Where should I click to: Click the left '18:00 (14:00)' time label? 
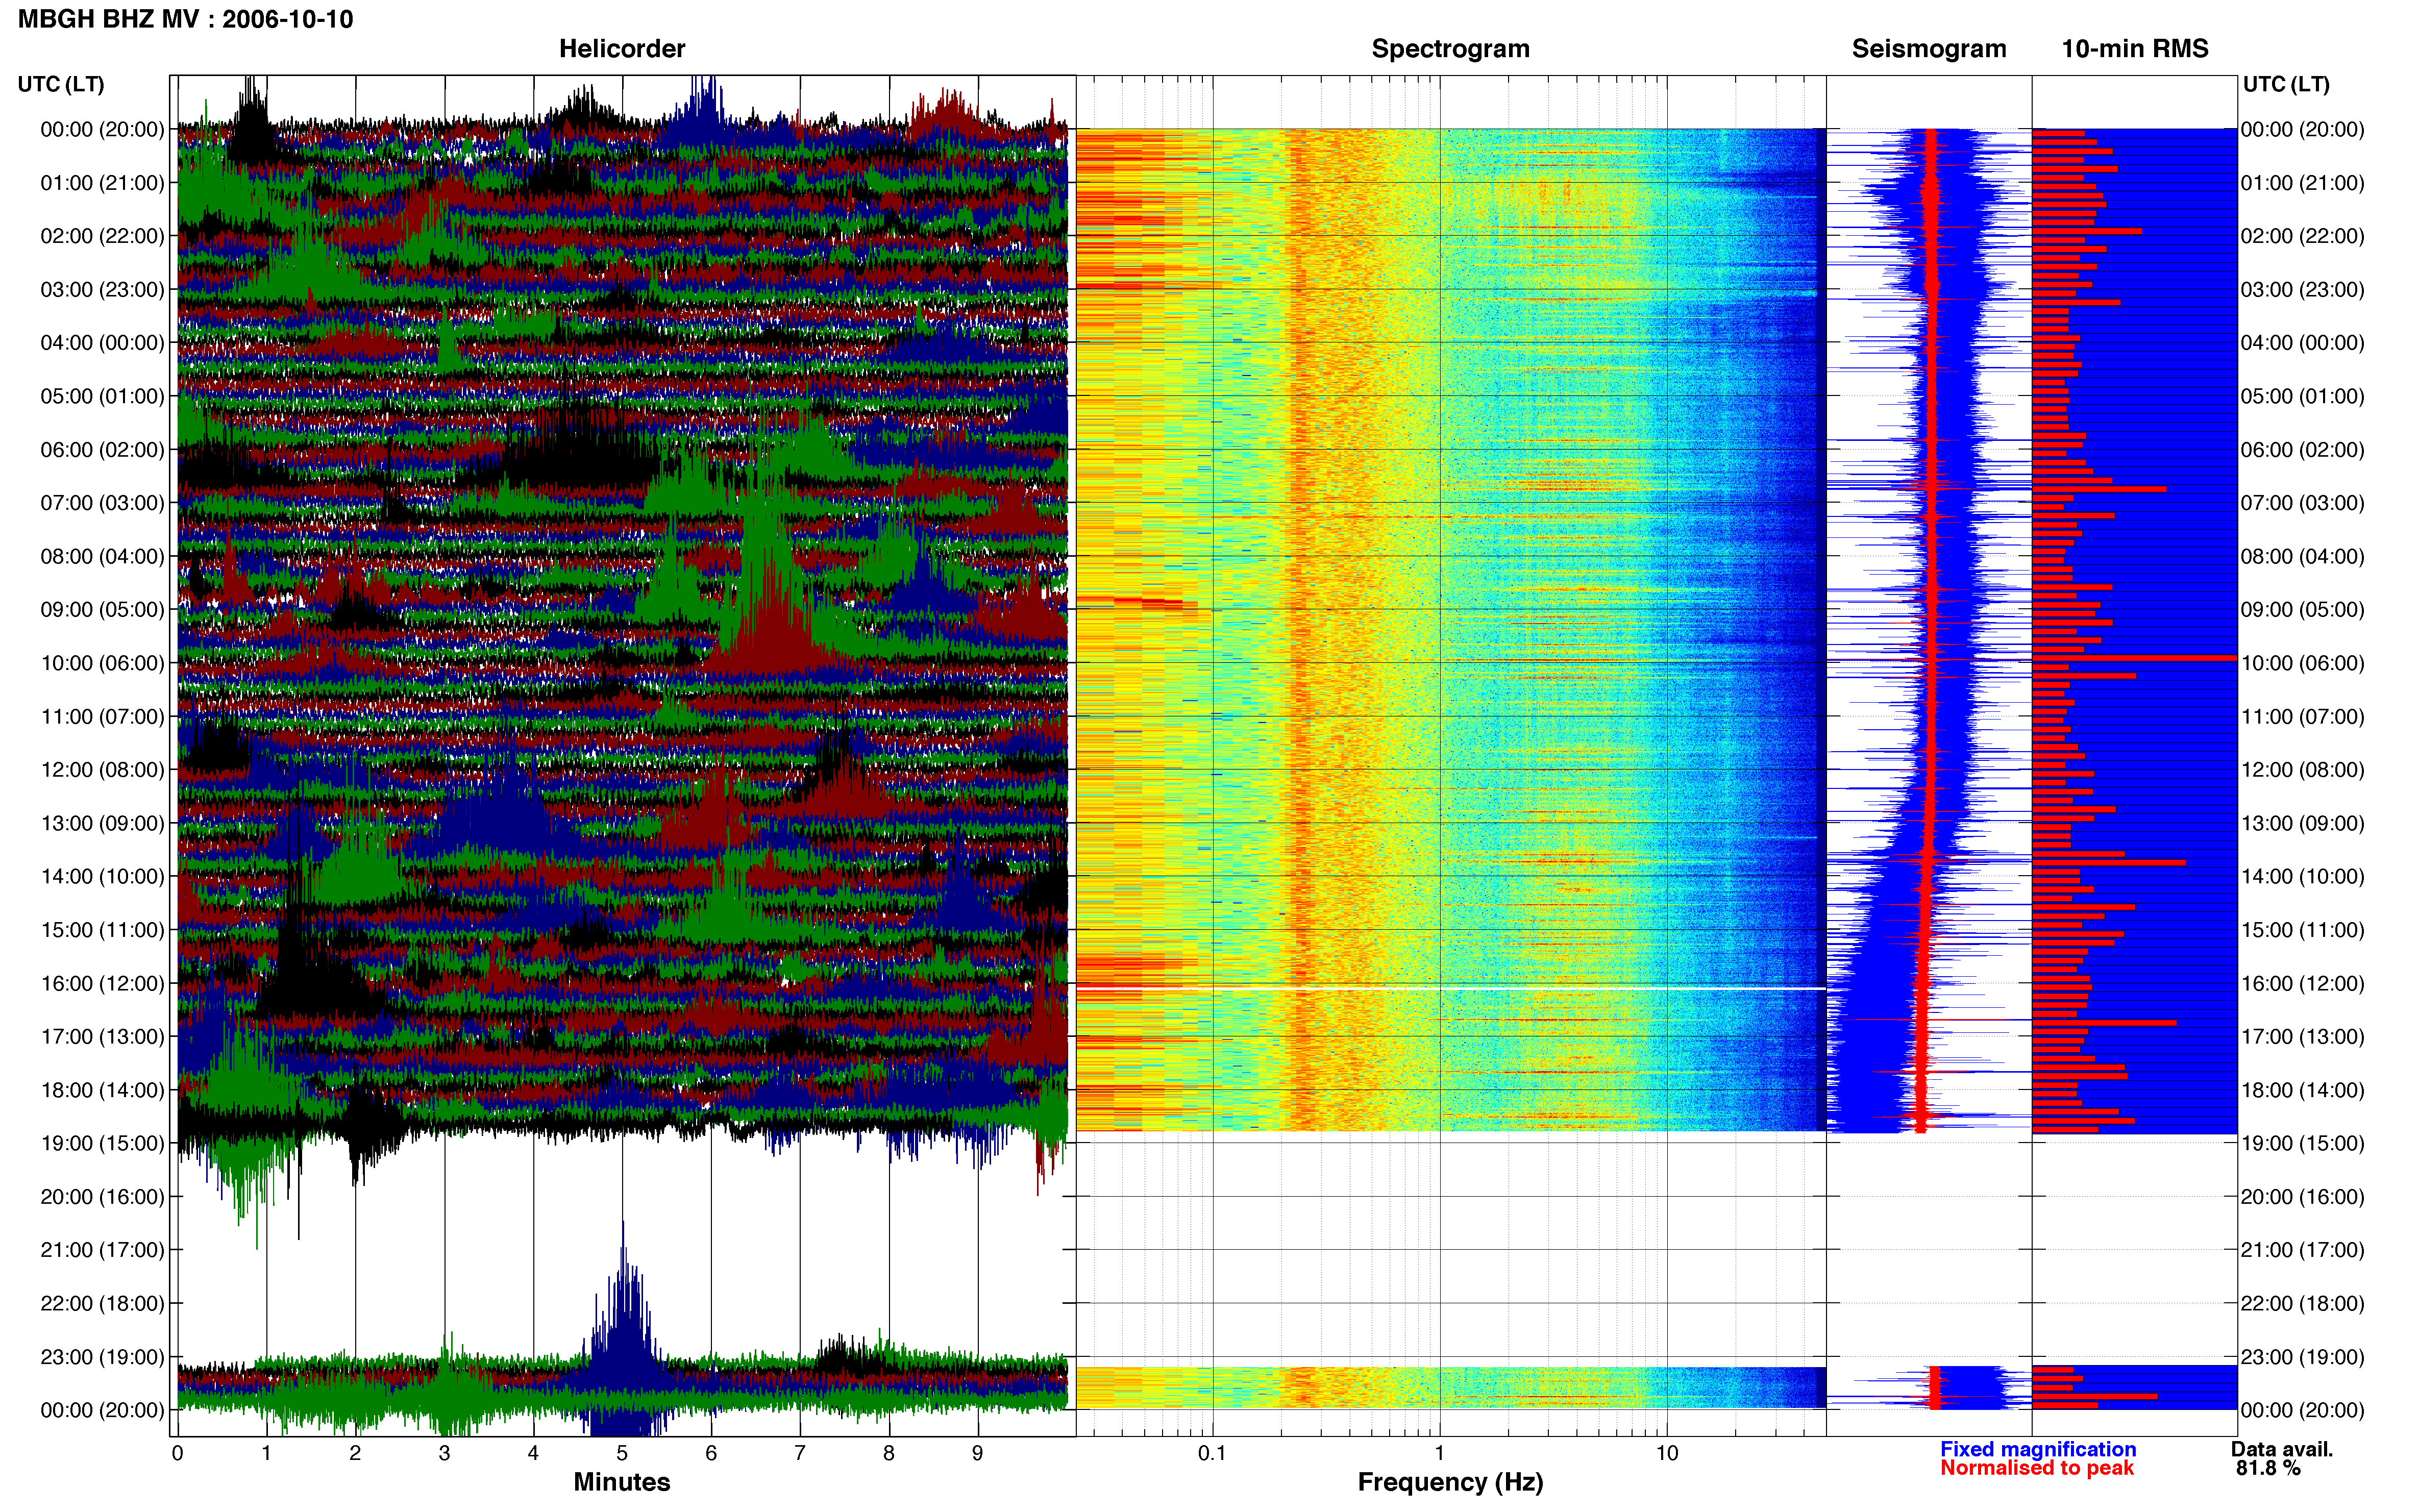(102, 1090)
